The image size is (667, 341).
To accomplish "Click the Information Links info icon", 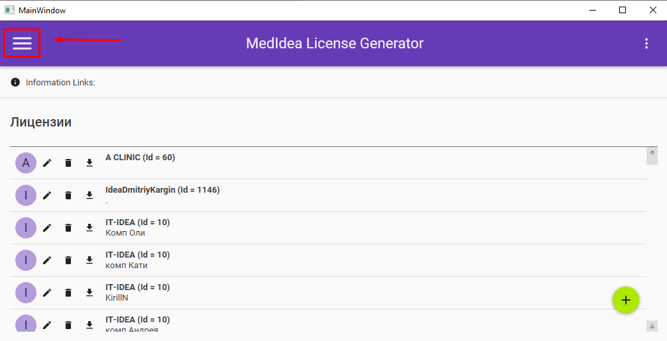I will [x=15, y=82].
